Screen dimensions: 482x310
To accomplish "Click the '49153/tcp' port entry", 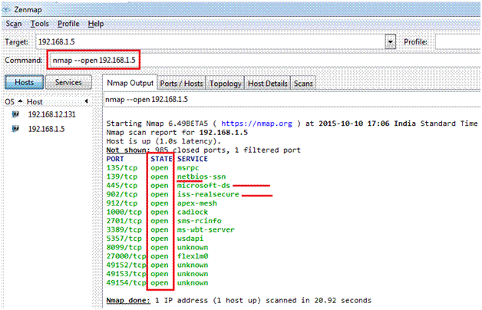I will [x=126, y=274].
